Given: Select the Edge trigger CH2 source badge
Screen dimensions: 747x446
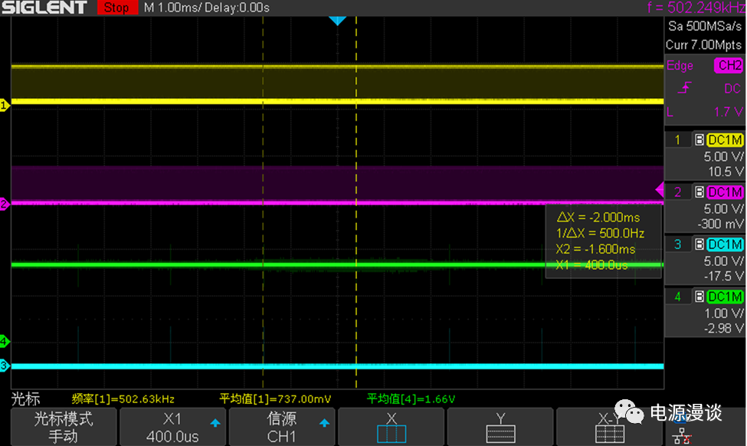Looking at the screenshot, I should pos(729,66).
